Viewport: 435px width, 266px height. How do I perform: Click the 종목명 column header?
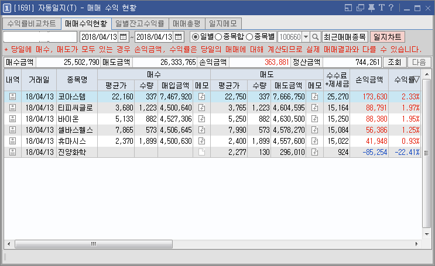click(x=77, y=80)
